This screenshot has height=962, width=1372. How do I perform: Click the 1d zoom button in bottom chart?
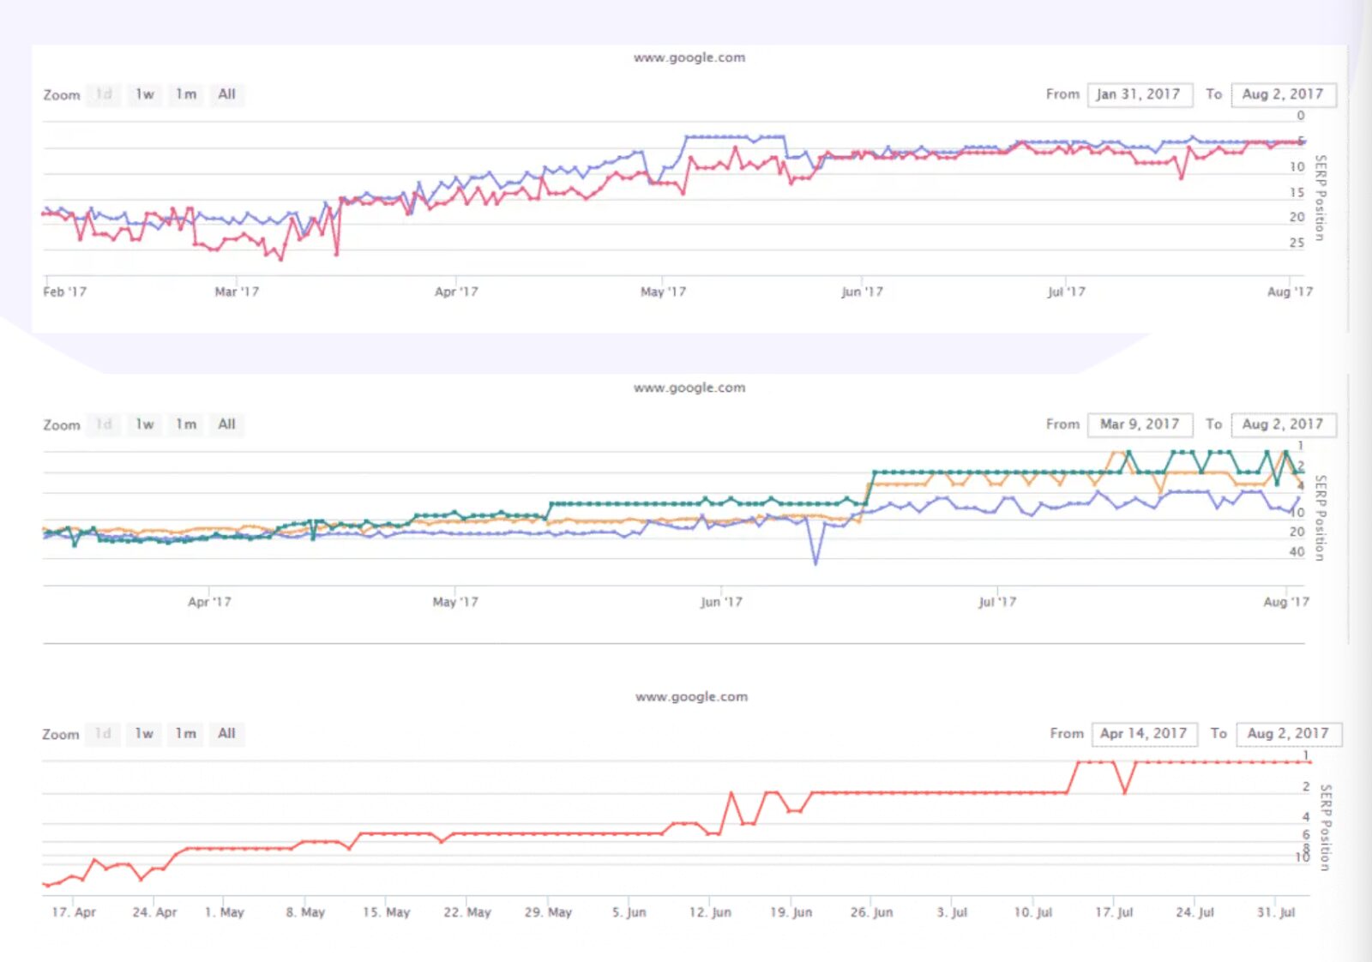coord(103,734)
